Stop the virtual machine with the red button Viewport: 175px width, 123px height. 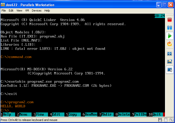coord(170,20)
